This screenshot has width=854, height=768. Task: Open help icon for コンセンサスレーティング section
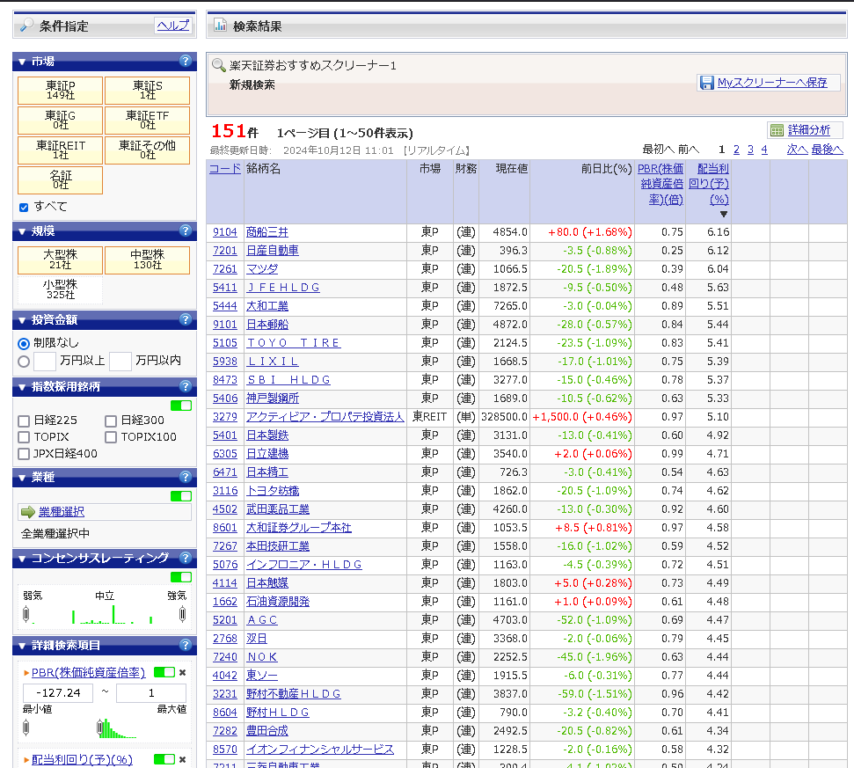[x=186, y=558]
